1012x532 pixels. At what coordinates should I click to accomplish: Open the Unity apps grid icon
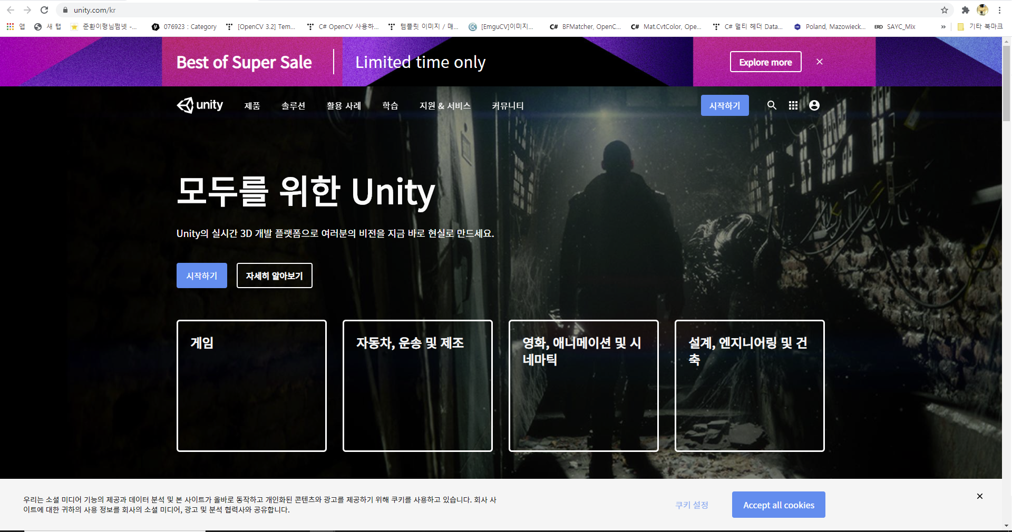tap(793, 105)
